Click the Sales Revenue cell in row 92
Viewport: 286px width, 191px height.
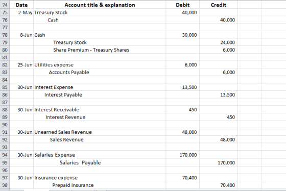click(100, 139)
